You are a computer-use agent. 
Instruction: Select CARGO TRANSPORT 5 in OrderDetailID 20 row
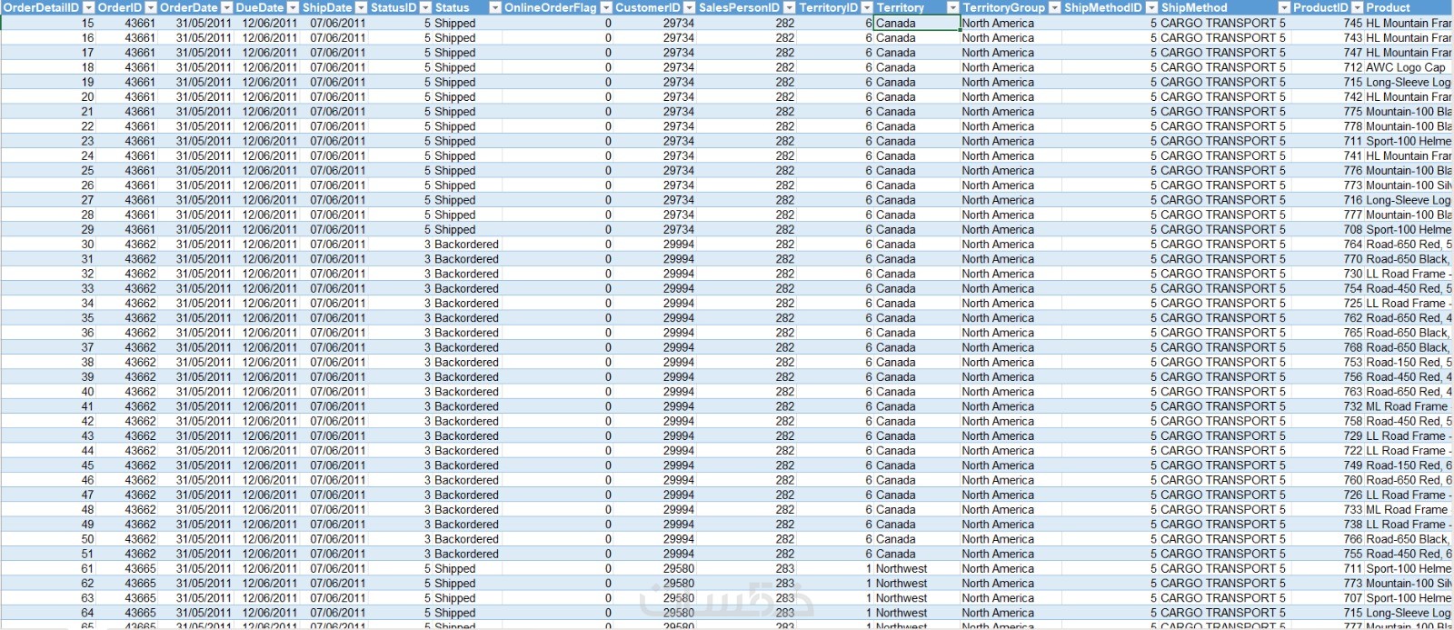tap(1223, 96)
